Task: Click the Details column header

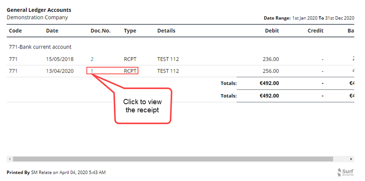Action: pyautogui.click(x=166, y=31)
